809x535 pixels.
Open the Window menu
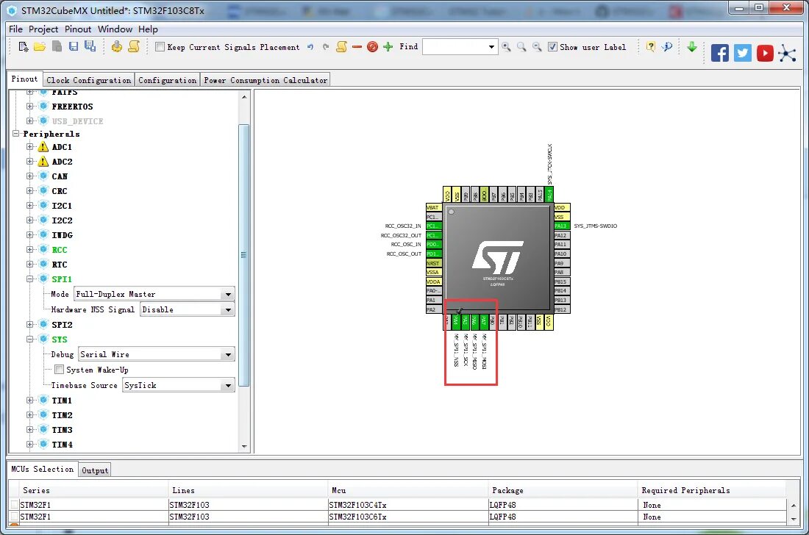tap(115, 29)
